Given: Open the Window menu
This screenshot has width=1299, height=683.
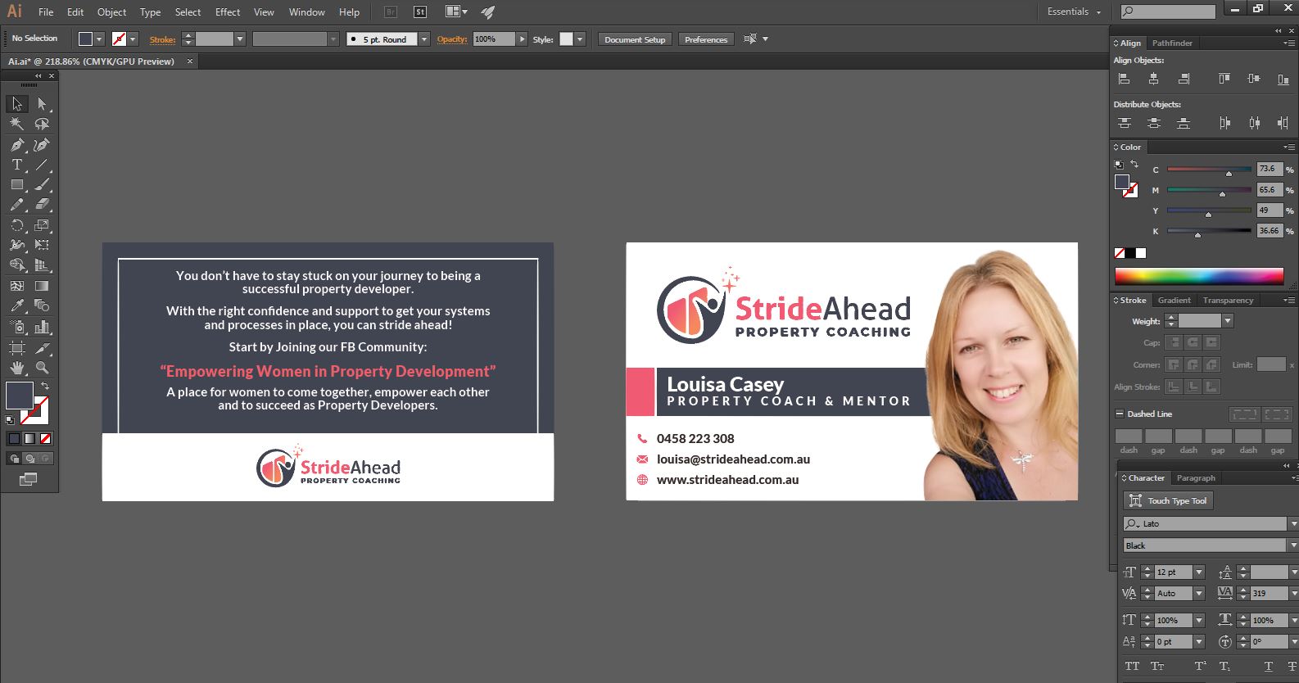Looking at the screenshot, I should 307,12.
